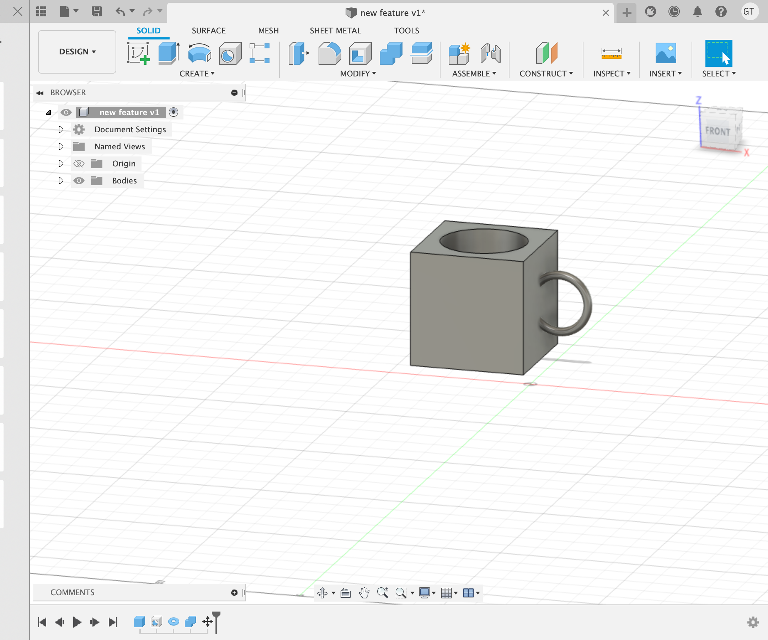Expand Document Settings tree node
Image resolution: width=768 pixels, height=640 pixels.
tap(61, 129)
